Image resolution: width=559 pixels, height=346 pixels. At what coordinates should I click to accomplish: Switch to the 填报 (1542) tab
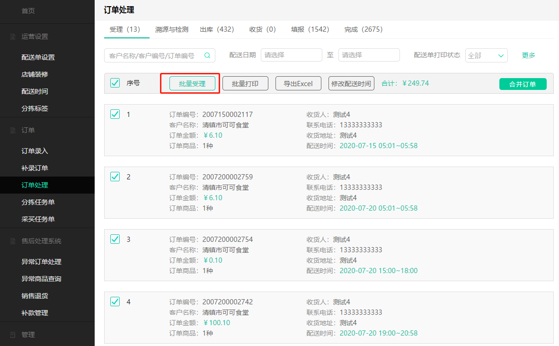(x=310, y=29)
